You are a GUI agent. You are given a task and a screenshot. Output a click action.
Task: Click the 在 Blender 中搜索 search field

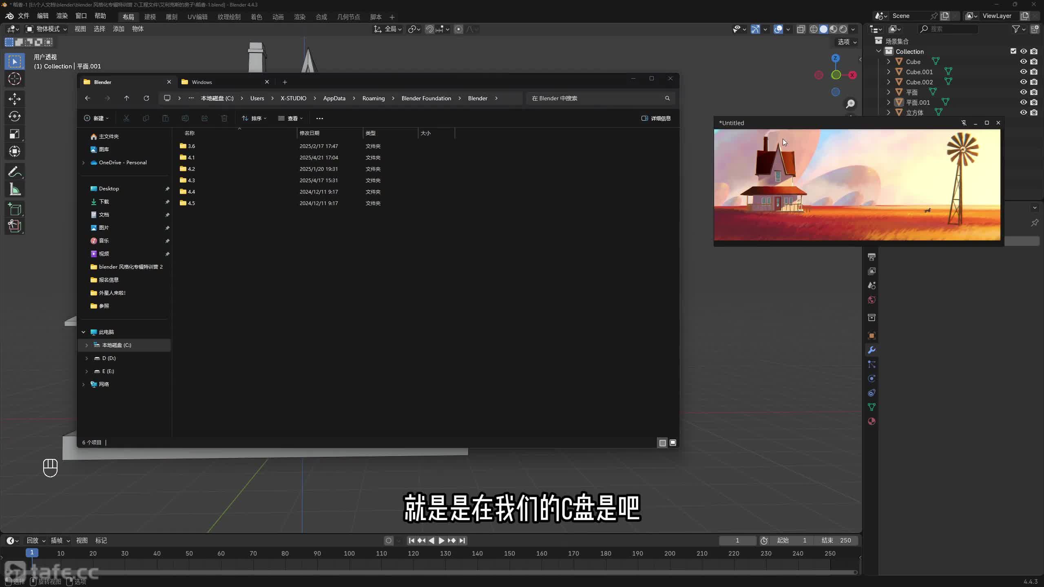click(599, 98)
